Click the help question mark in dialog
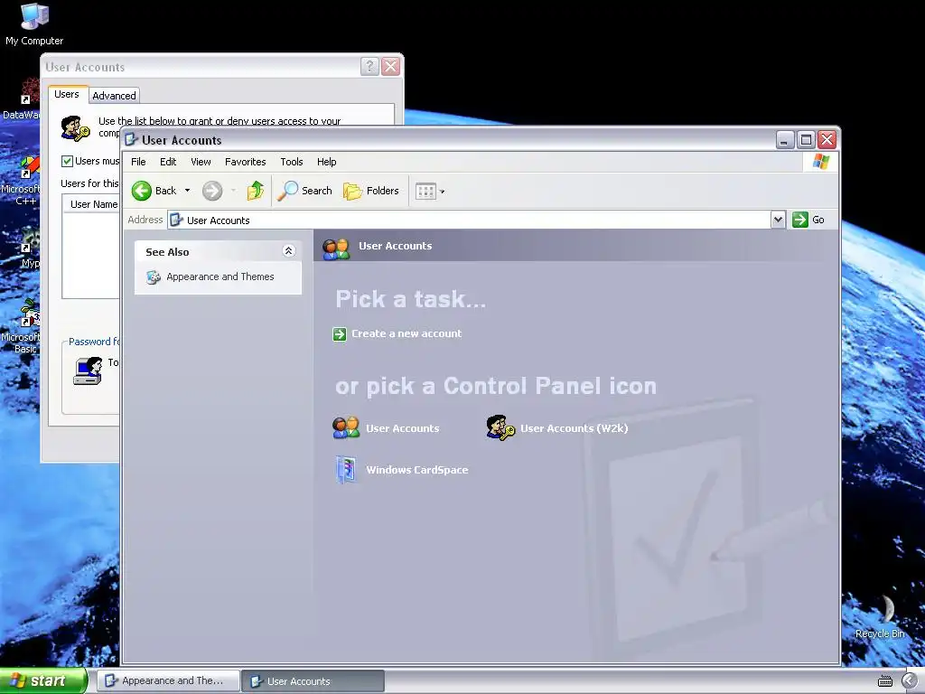The image size is (925, 694). pyautogui.click(x=369, y=66)
